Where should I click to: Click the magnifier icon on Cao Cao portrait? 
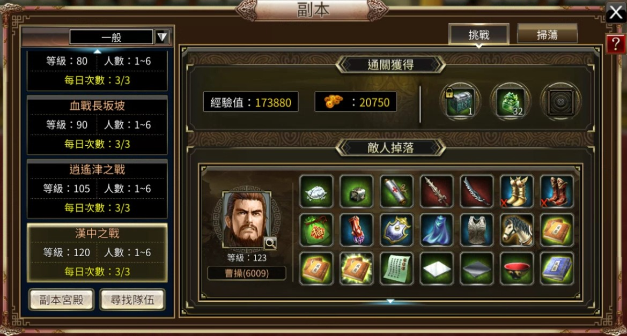(x=270, y=242)
